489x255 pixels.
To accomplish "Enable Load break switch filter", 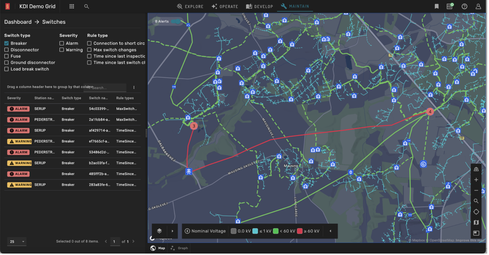I will (x=6, y=69).
